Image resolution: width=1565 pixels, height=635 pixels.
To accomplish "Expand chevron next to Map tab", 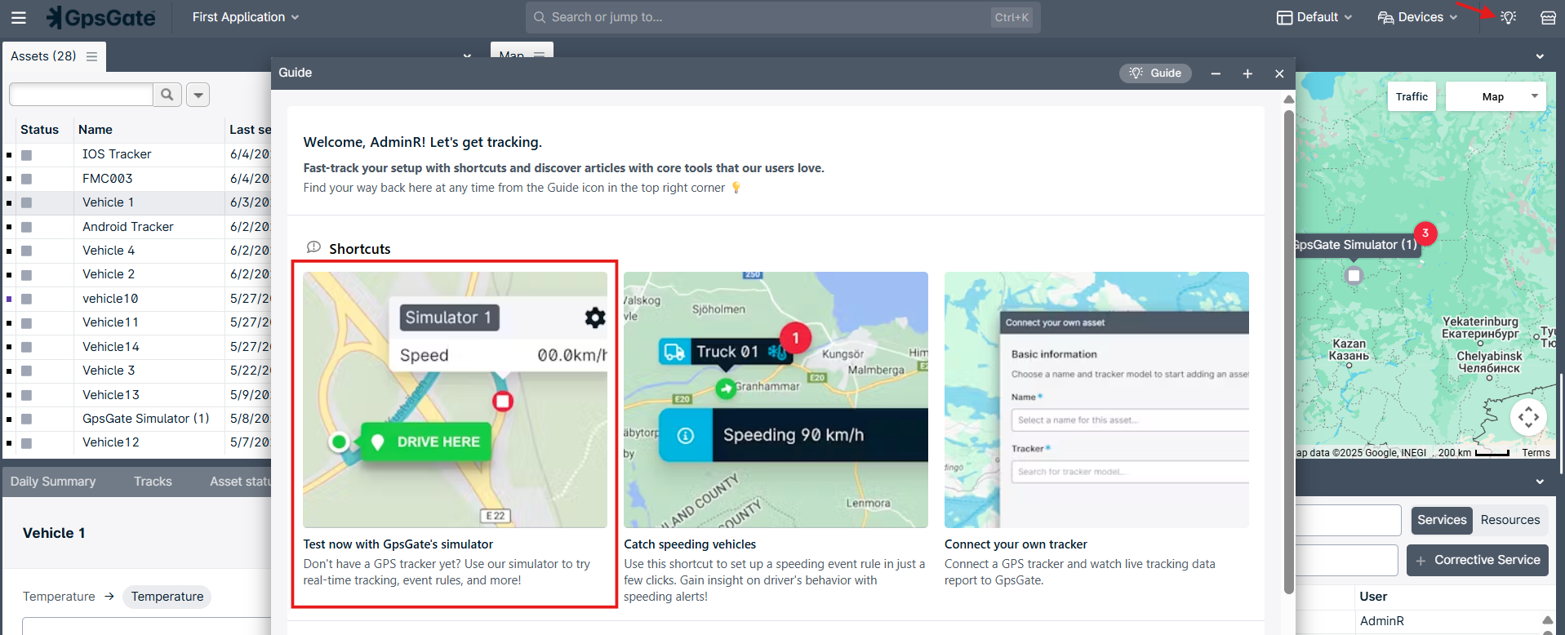I will [467, 56].
